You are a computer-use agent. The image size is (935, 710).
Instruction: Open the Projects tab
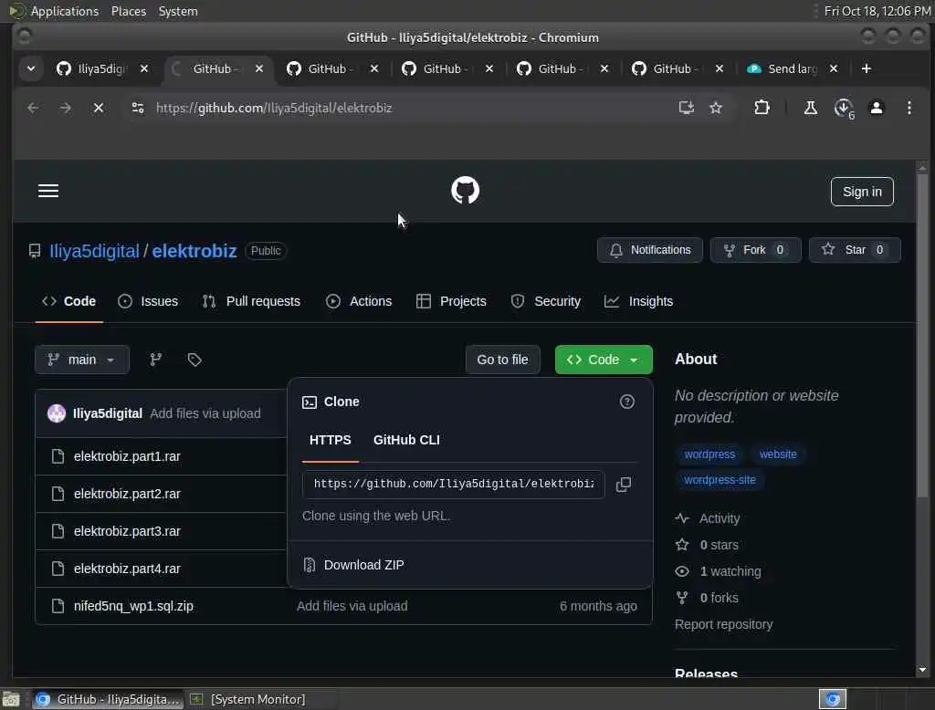click(451, 301)
